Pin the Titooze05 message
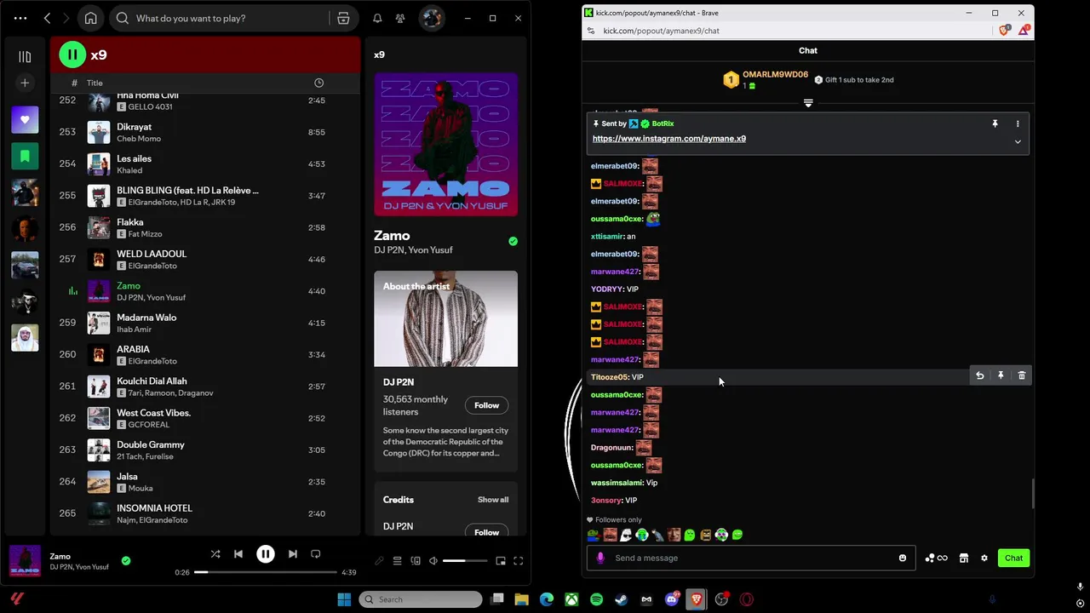Image resolution: width=1090 pixels, height=613 pixels. [1001, 375]
